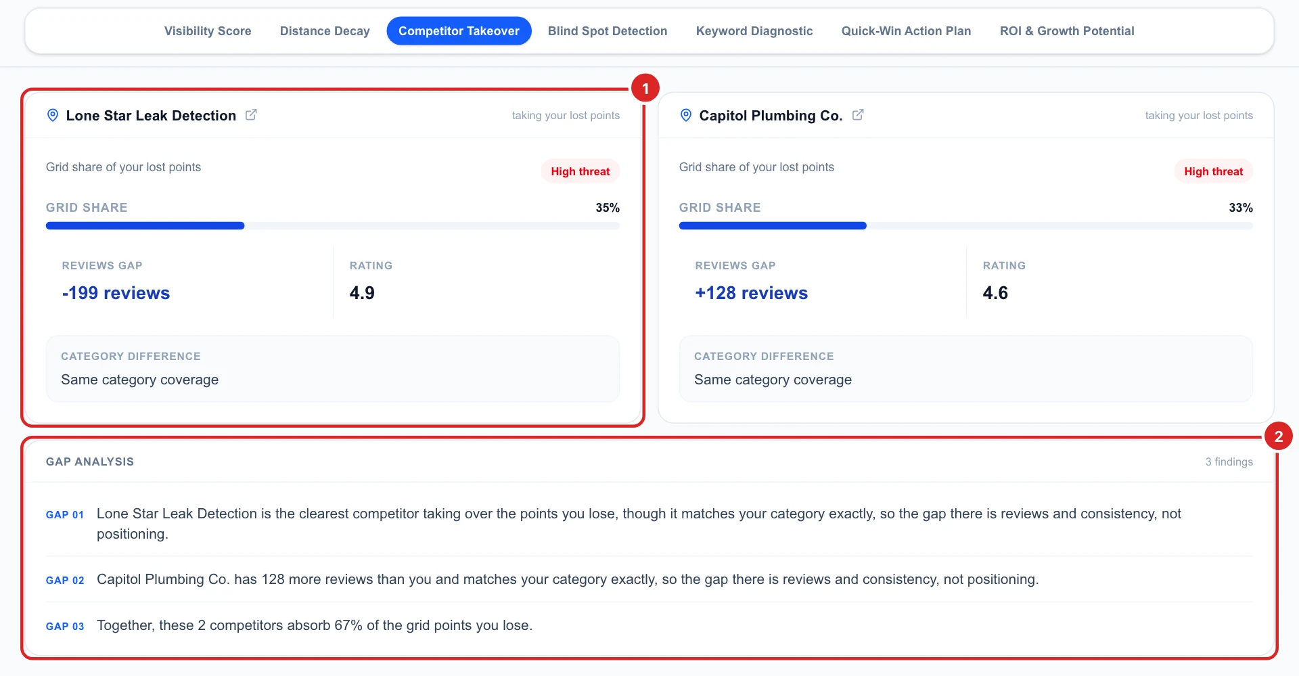Click the map pin icon beside Lone Star Leak Detection
Viewport: 1299px width, 676px height.
[x=52, y=115]
